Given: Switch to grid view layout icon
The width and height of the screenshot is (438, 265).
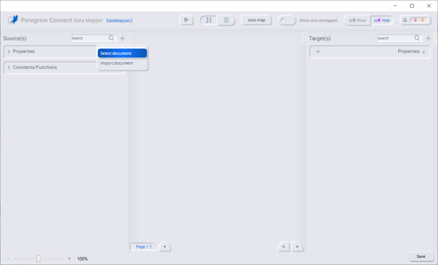Looking at the screenshot, I should (208, 20).
